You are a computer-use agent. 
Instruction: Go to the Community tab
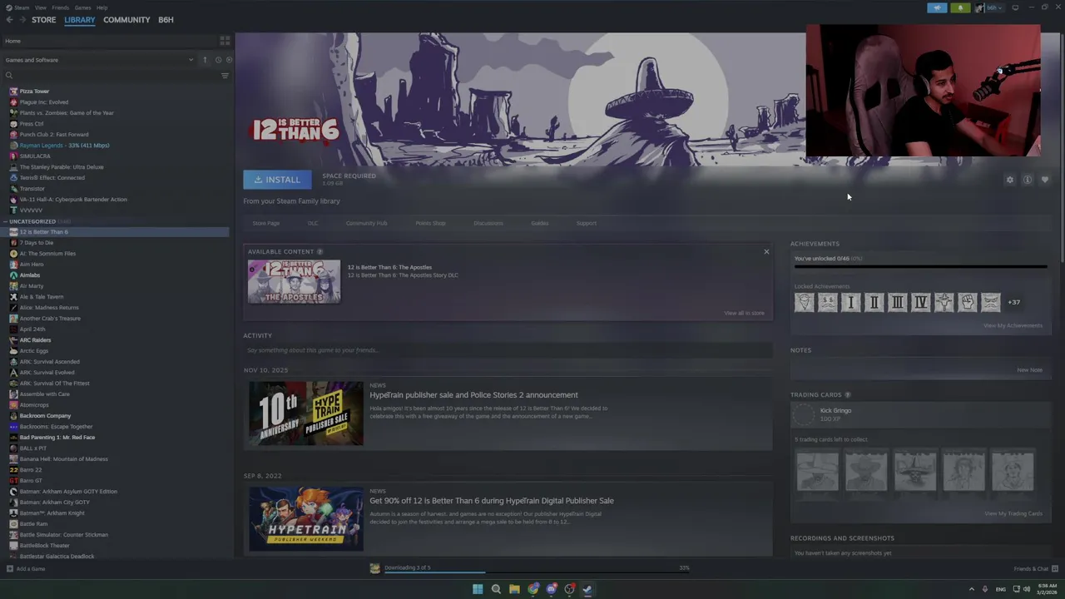[x=126, y=20]
